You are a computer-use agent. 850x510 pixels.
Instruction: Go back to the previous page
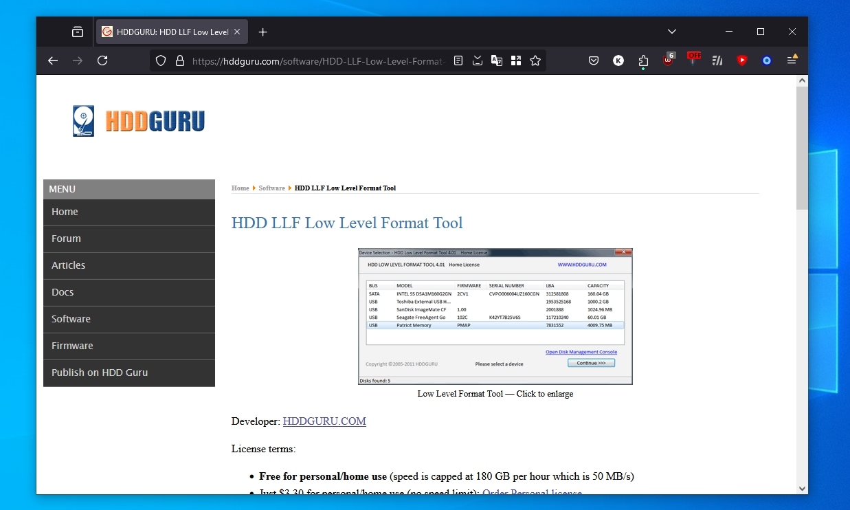53,60
